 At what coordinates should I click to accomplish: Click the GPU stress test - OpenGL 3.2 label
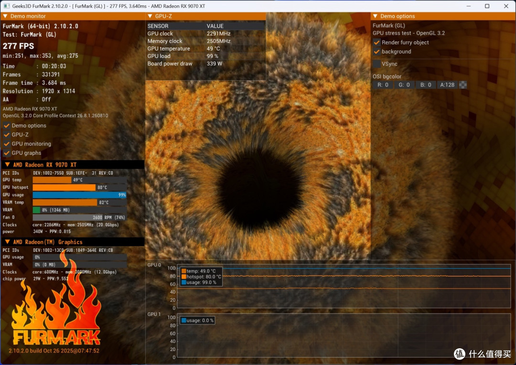pos(408,33)
